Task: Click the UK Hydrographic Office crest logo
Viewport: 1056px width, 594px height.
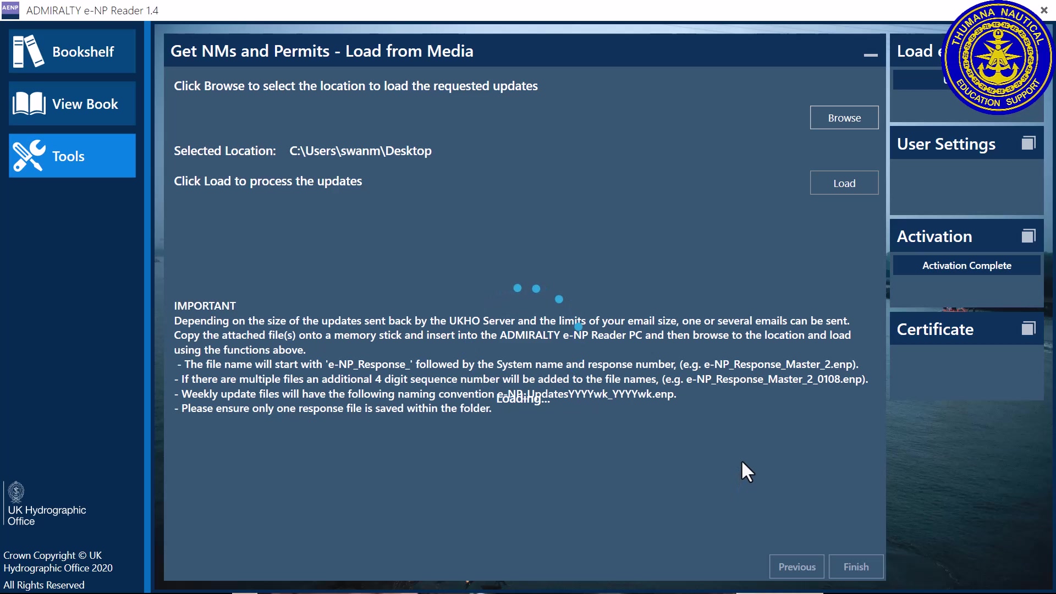Action: (16, 492)
